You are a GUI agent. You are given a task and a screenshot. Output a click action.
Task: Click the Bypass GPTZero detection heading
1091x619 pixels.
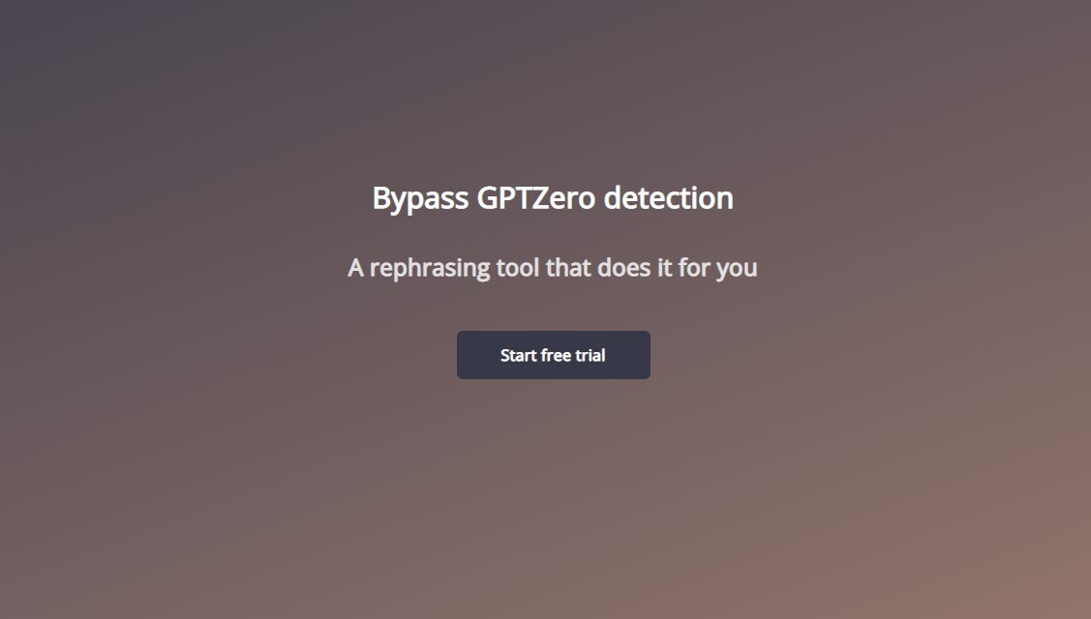pos(553,198)
